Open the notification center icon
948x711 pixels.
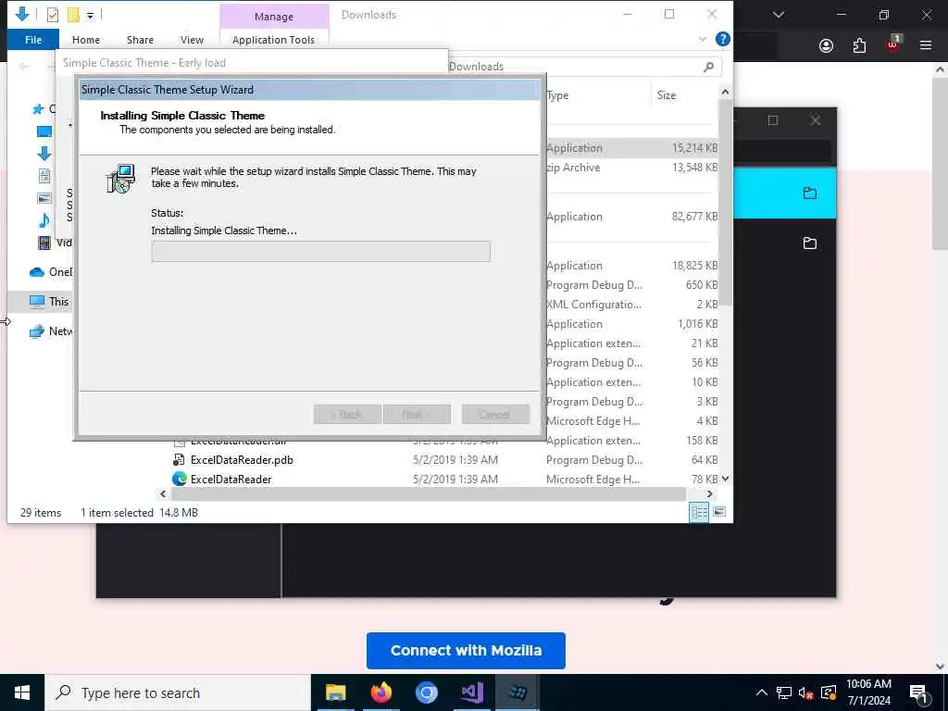[x=919, y=692]
